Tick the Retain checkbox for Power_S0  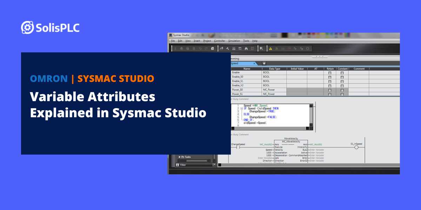click(329, 90)
